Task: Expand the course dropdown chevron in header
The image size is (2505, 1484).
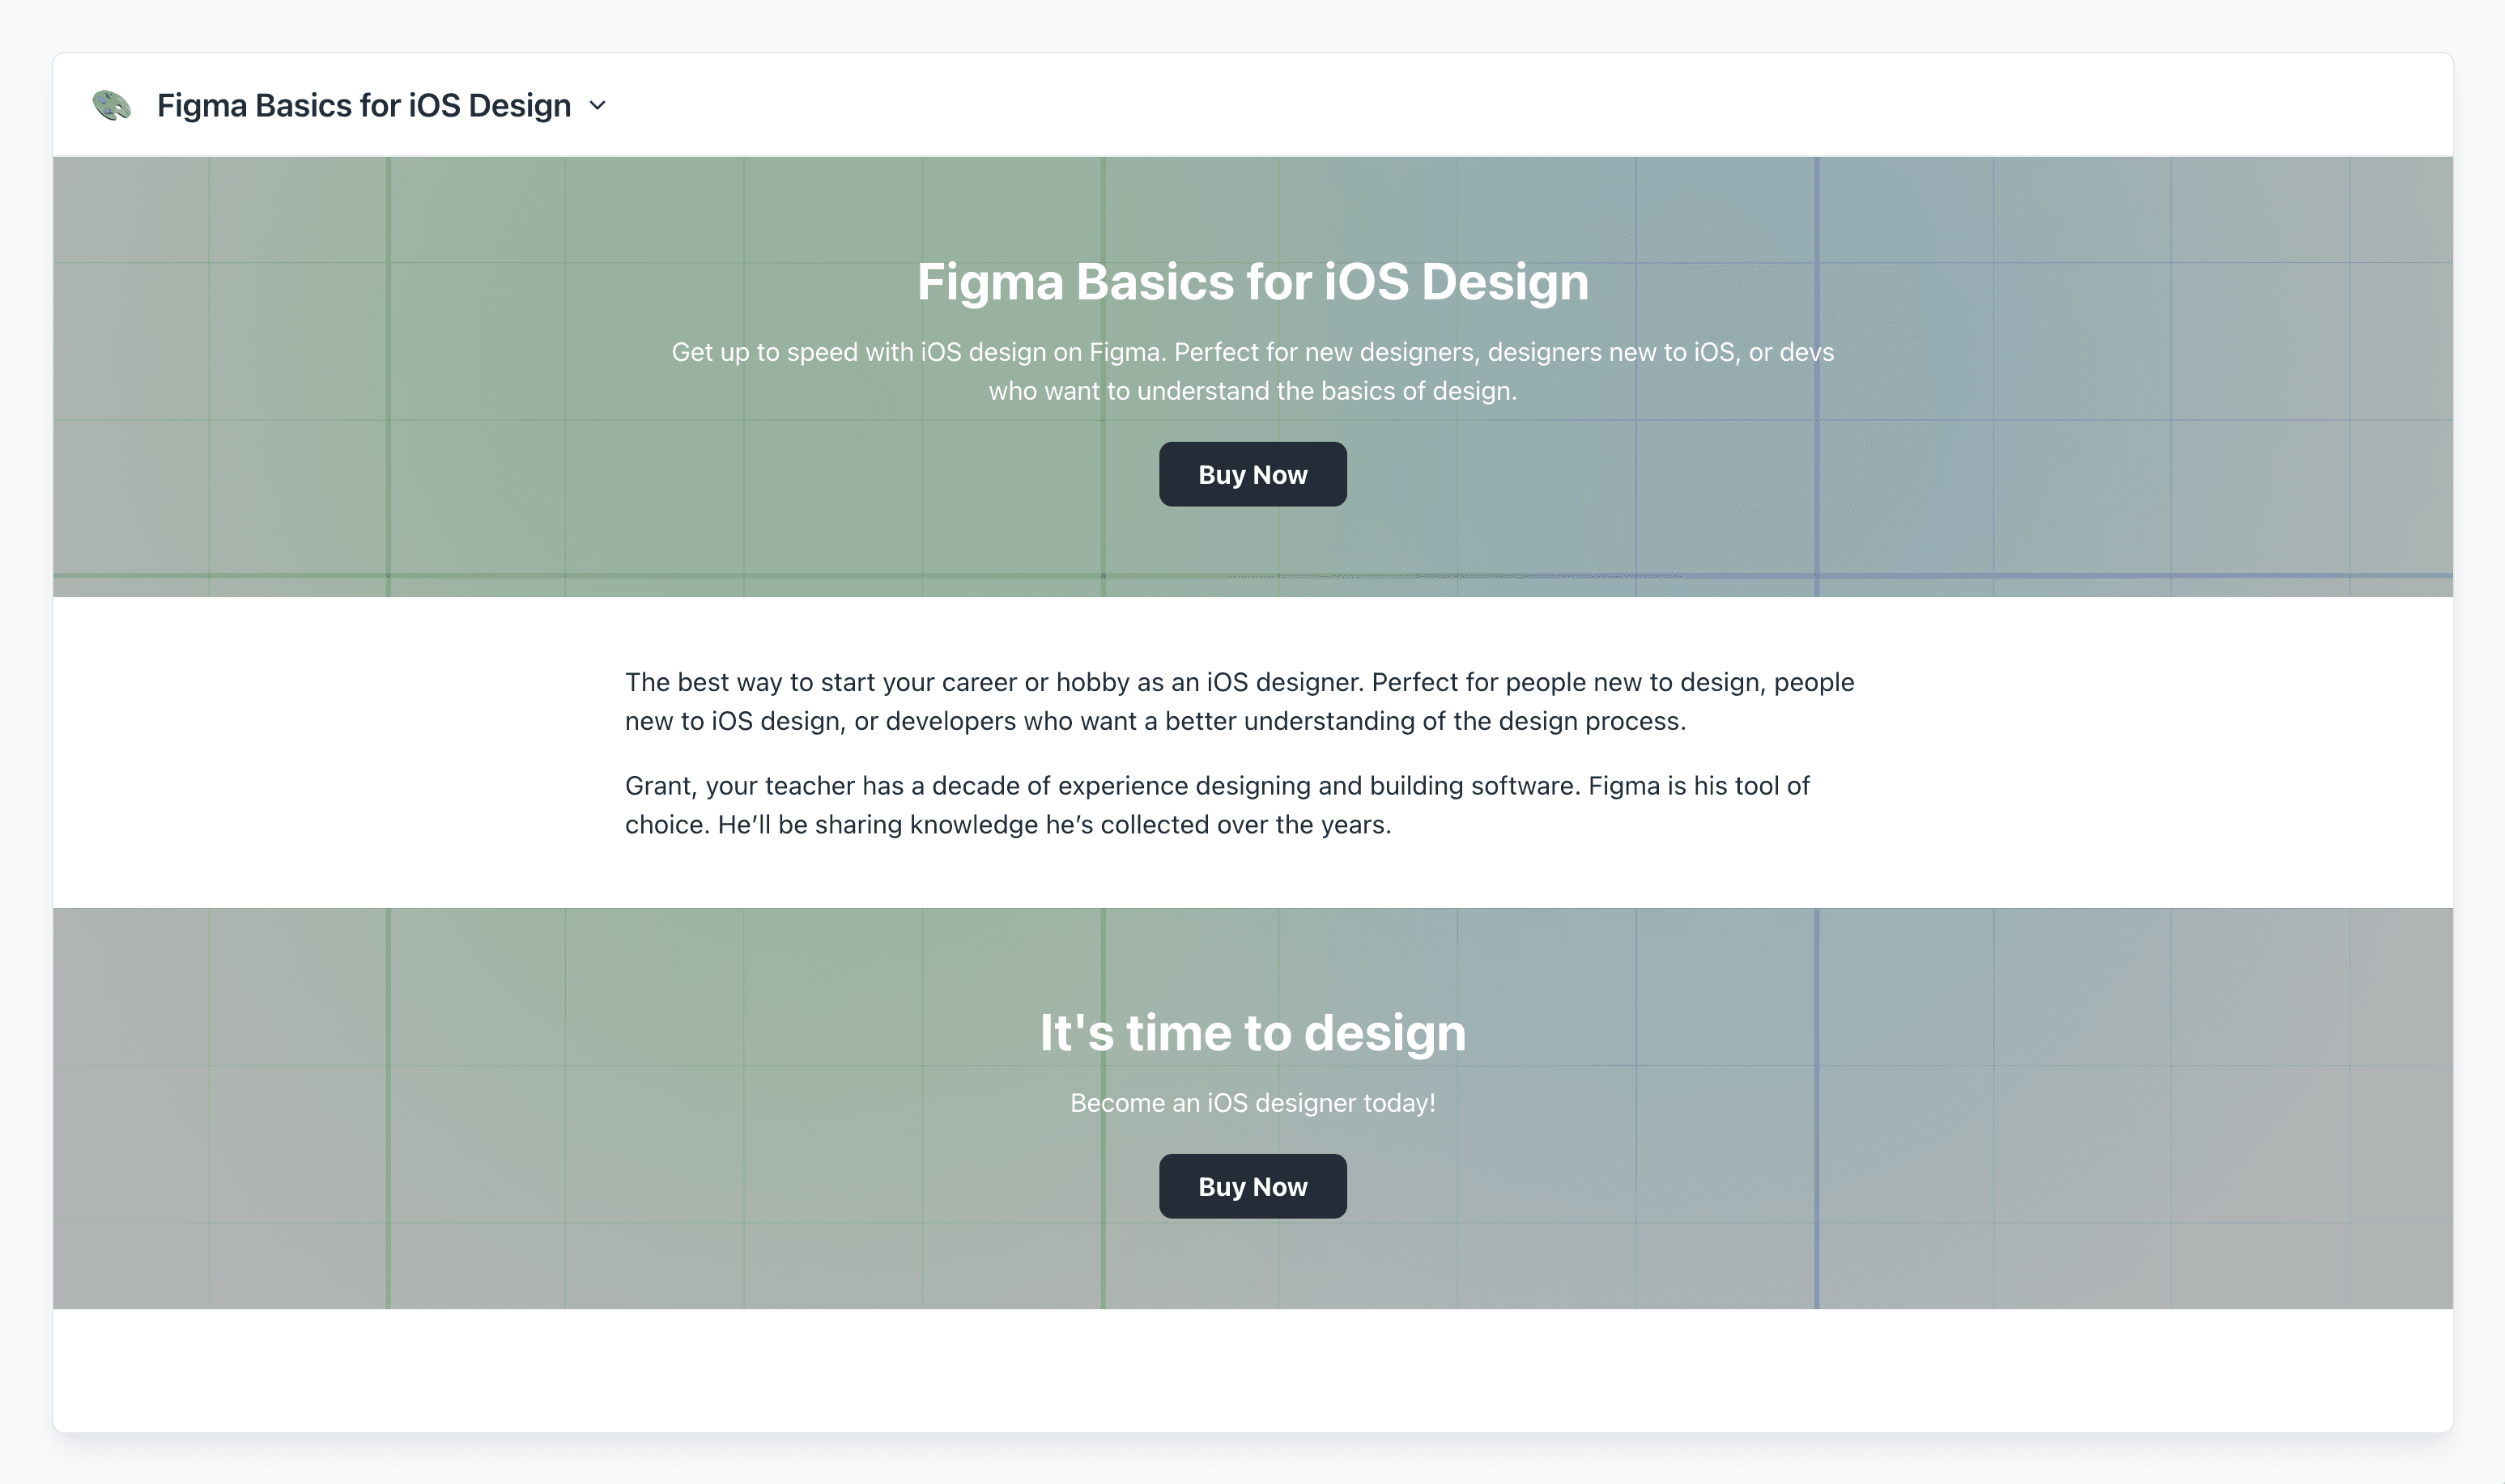Action: coord(598,105)
